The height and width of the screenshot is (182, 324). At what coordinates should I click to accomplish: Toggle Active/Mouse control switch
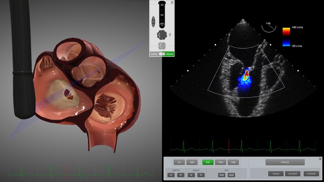162,54
